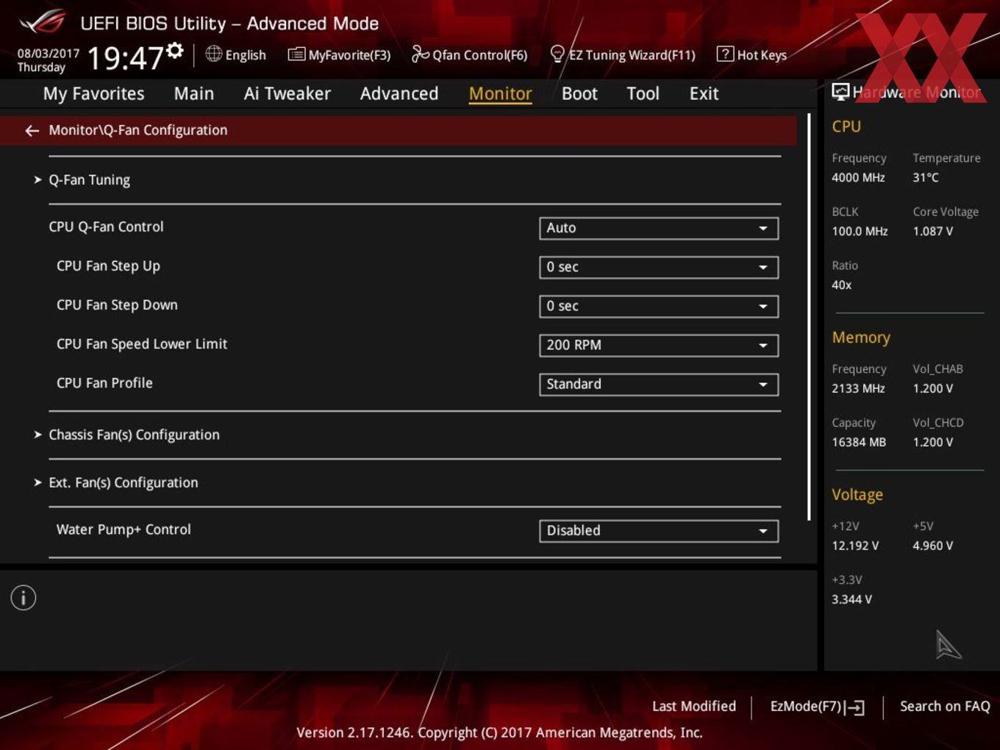Screen dimensions: 1000x750
Task: Click the Qfan Control fan icon
Action: [420, 54]
